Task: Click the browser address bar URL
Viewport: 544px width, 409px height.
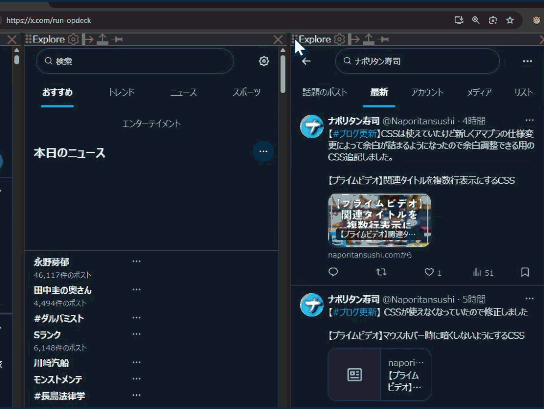Action: point(48,20)
